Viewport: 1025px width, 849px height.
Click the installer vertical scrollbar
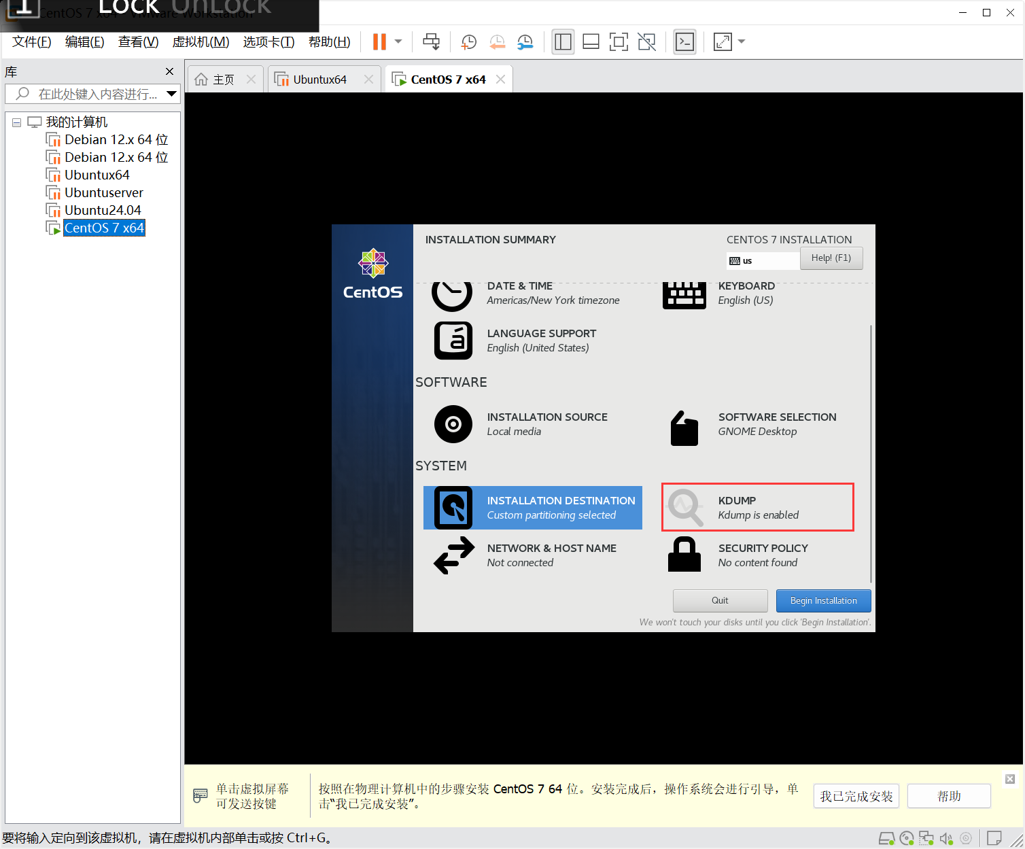871,454
